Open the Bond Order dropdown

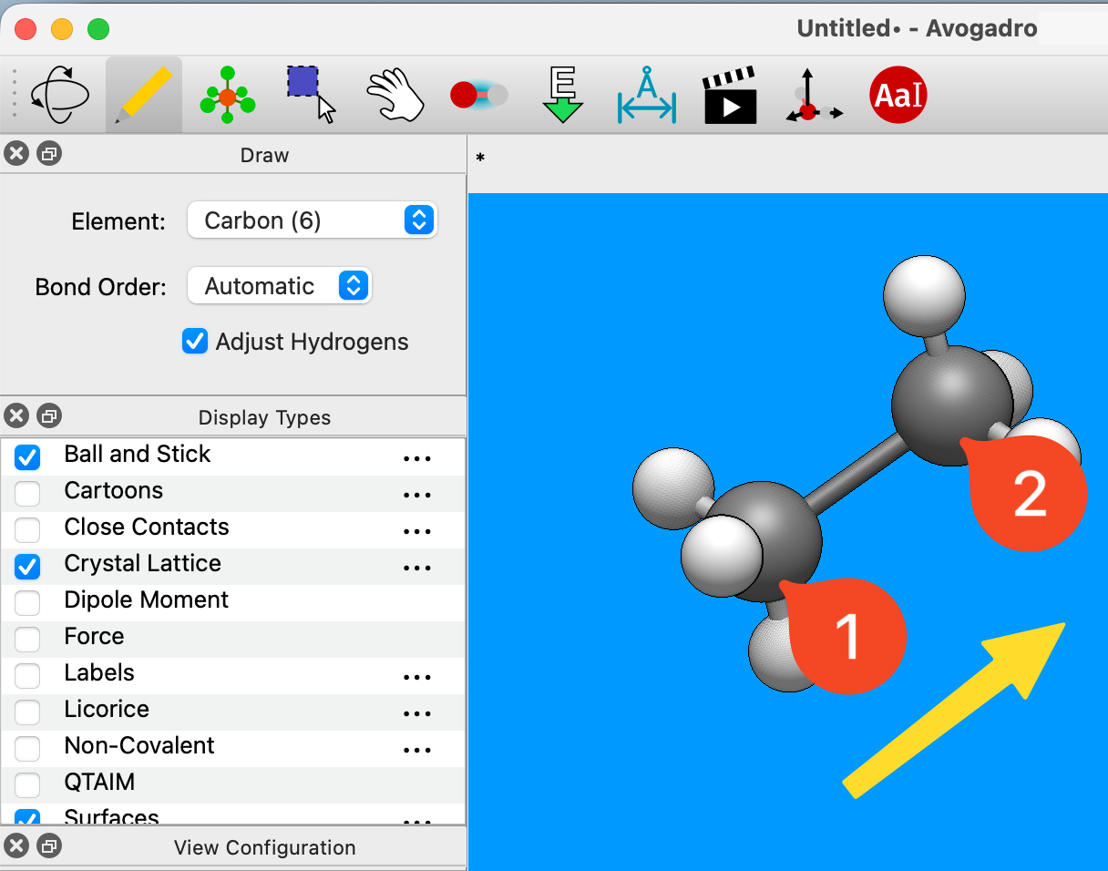(x=279, y=286)
